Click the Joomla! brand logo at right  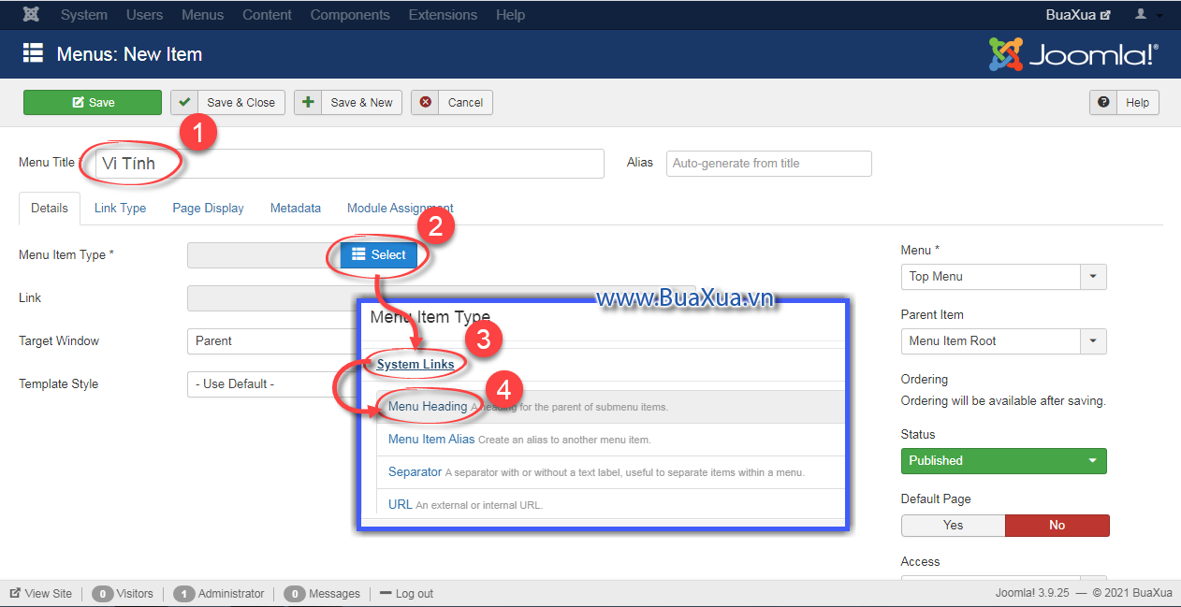point(1073,54)
